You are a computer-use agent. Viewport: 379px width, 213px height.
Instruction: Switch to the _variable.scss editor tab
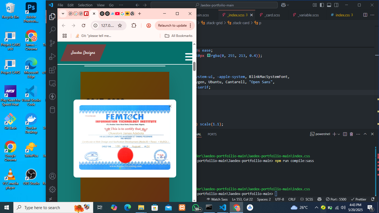(x=308, y=15)
